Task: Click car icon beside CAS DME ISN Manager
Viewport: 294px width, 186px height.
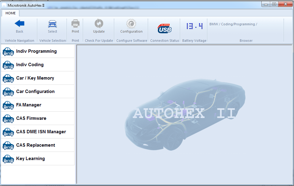Action: [8, 132]
